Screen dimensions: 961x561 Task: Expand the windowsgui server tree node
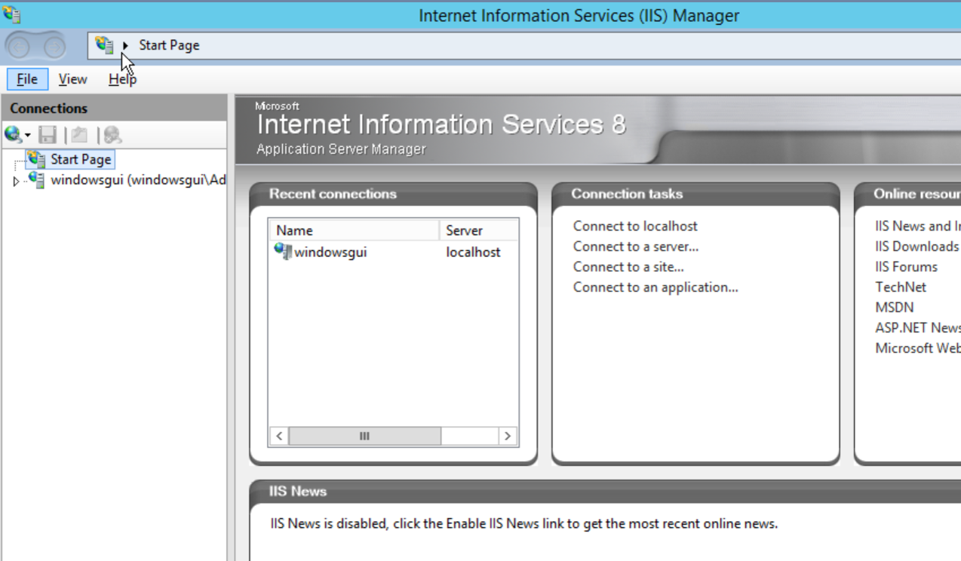tap(16, 181)
